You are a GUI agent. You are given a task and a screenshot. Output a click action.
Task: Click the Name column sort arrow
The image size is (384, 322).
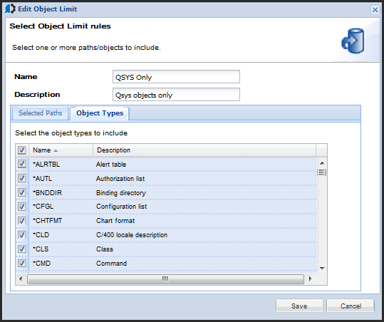(x=56, y=150)
